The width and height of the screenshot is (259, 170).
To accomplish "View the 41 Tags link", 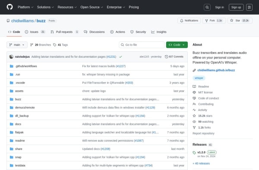I will pyautogui.click(x=60, y=45).
